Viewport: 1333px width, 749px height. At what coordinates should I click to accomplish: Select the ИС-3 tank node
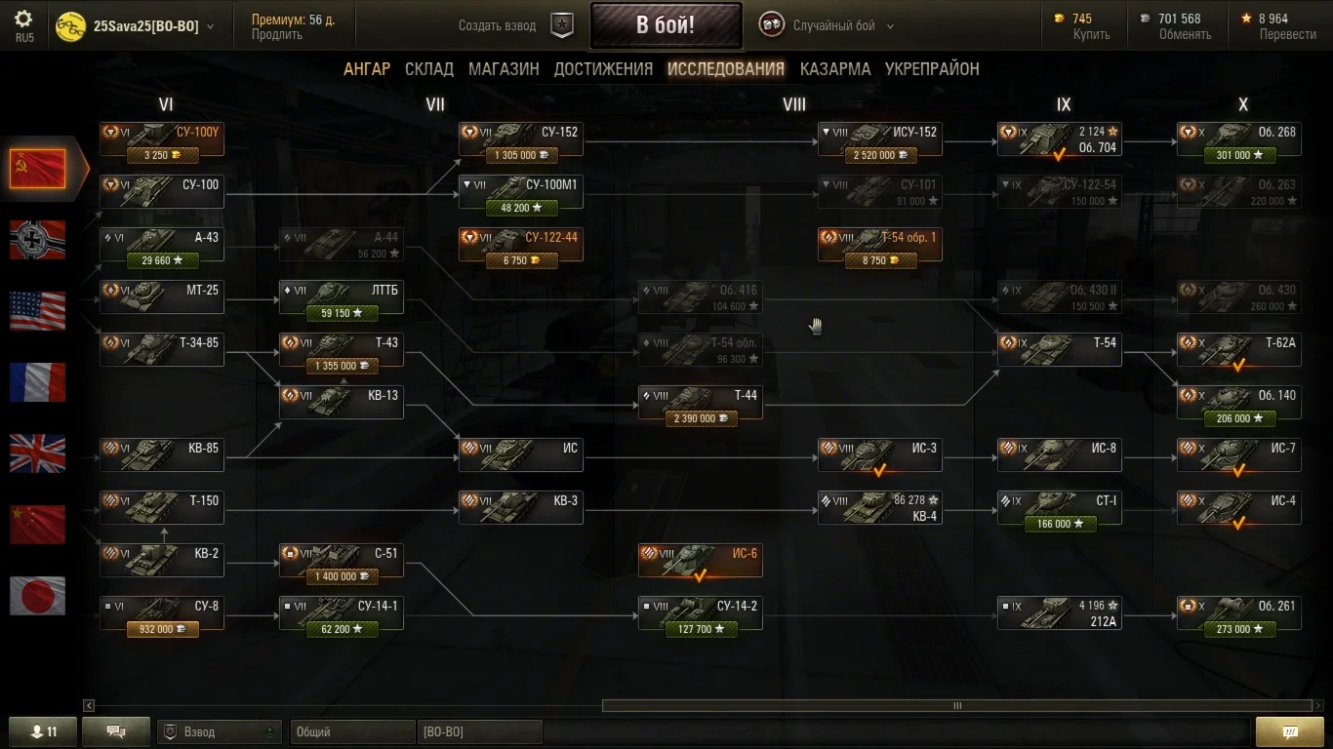(880, 455)
